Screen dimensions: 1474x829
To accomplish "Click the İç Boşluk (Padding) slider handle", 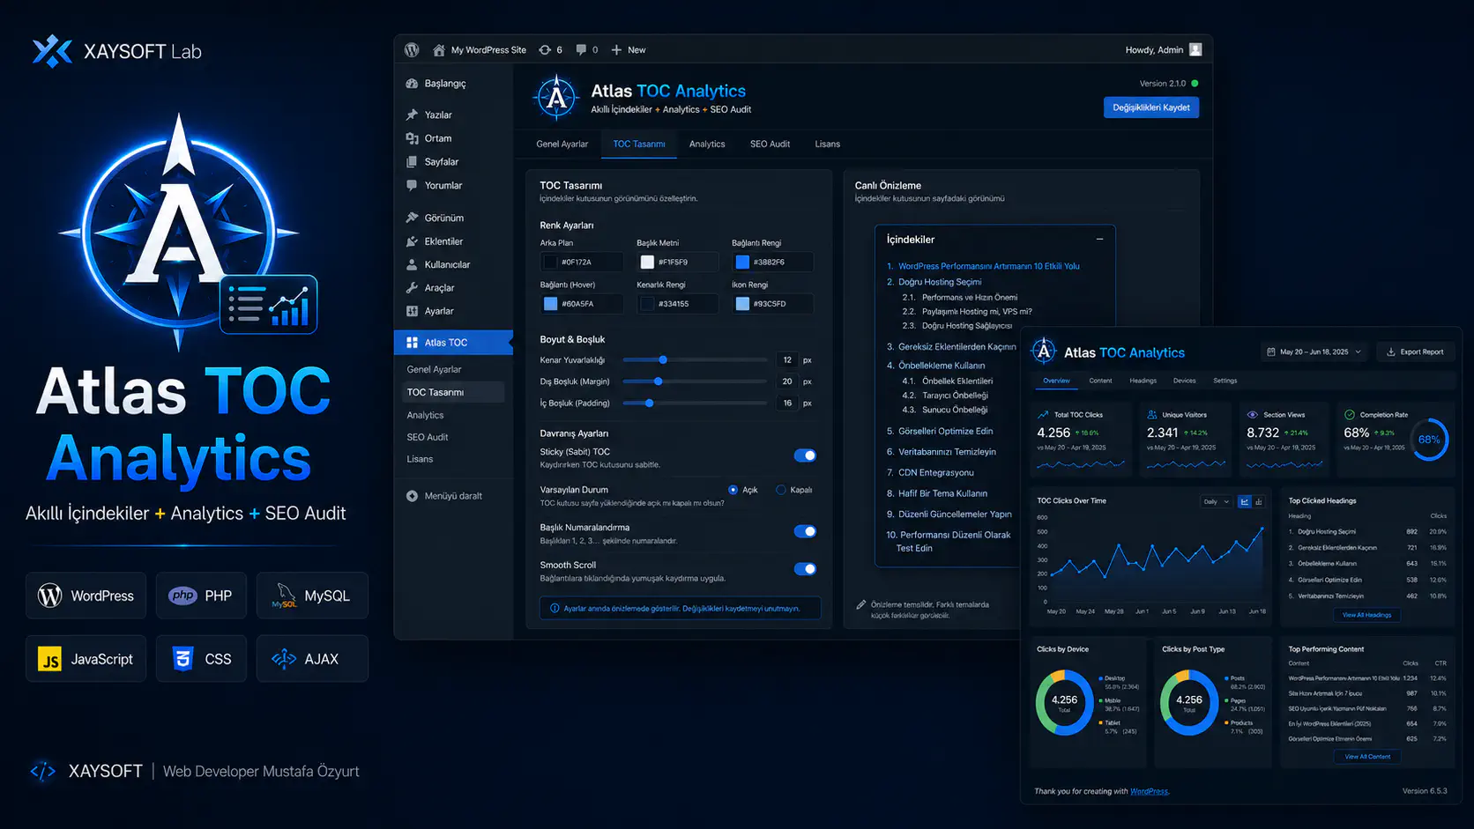I will pyautogui.click(x=649, y=403).
